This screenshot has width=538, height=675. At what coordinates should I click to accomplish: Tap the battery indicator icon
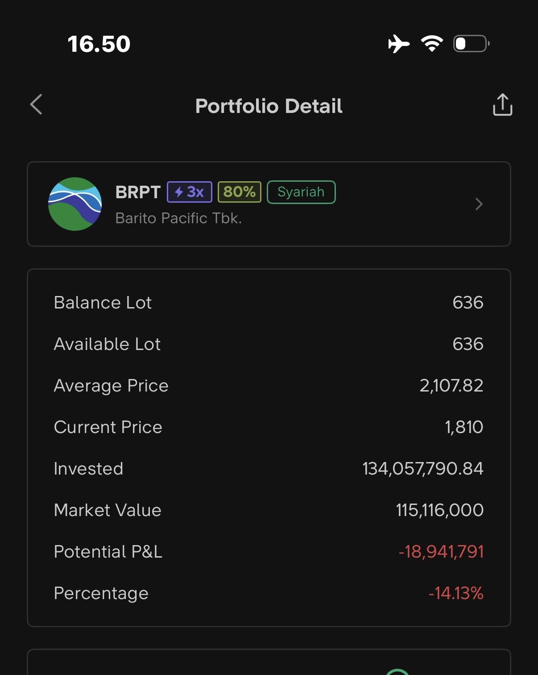point(471,44)
